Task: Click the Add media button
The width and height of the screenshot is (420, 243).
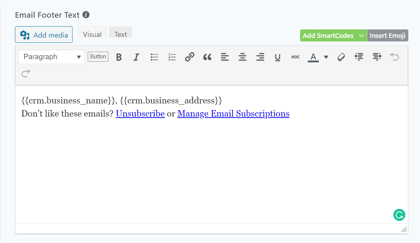Action: [x=44, y=35]
